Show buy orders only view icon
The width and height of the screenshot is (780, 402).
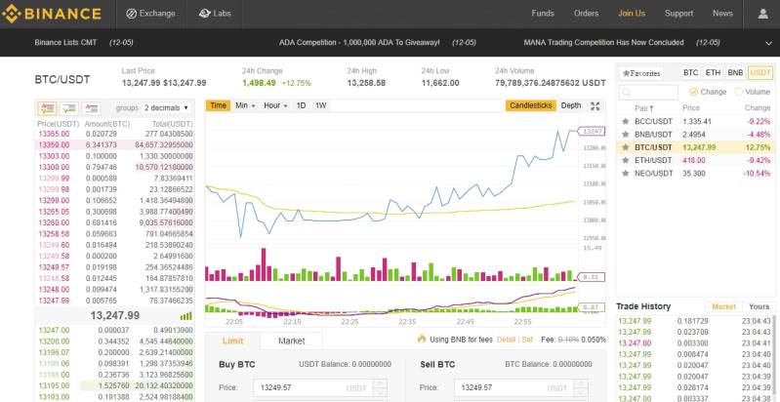(x=69, y=108)
